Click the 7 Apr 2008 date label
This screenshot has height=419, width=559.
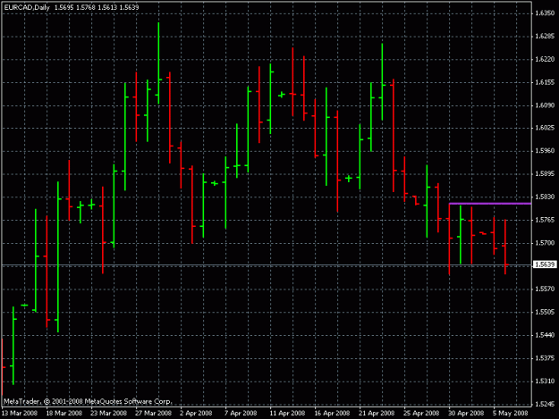click(x=241, y=414)
